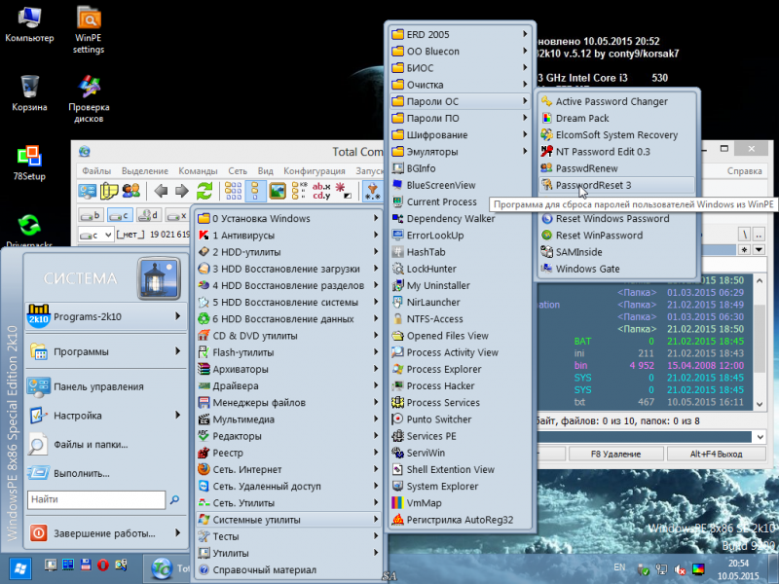Open the Компьютер desktop icon

click(x=29, y=24)
